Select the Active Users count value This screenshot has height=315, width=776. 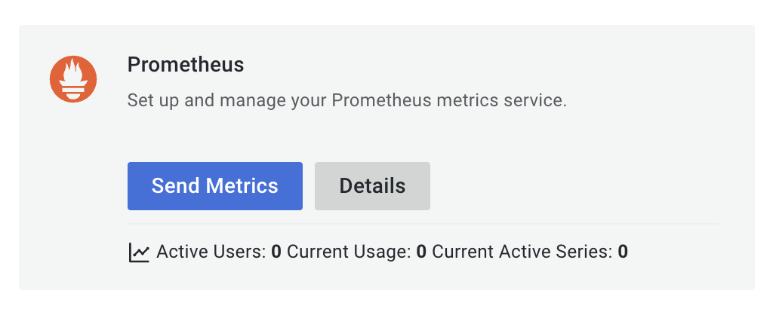coord(276,252)
